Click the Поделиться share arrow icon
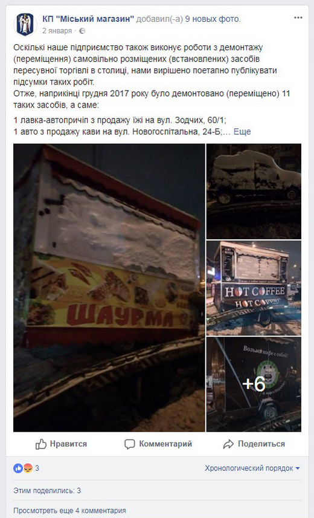 pos(228,444)
